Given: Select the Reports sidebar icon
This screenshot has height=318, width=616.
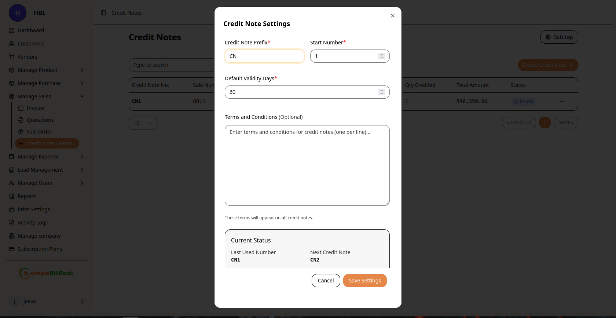Looking at the screenshot, I should click(11, 196).
